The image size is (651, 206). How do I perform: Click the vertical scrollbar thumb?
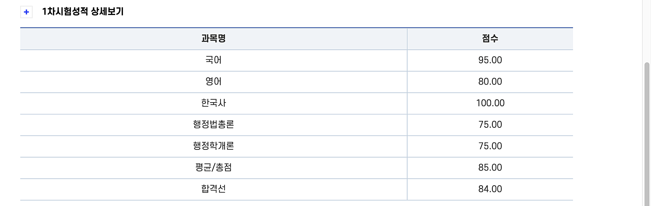click(x=647, y=134)
